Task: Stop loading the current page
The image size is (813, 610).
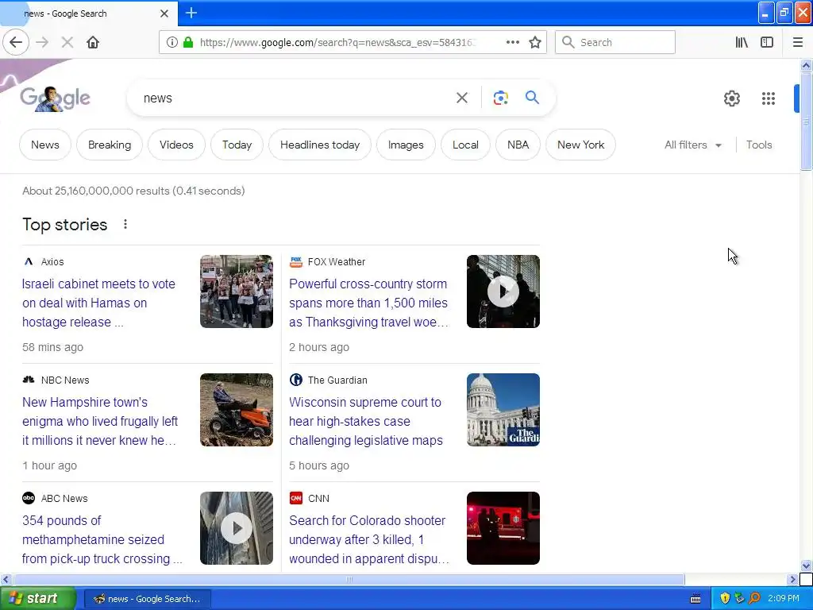Action: [67, 42]
